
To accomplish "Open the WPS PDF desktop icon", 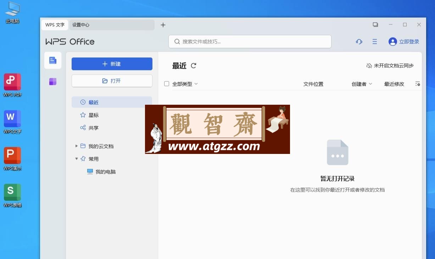I will tap(12, 85).
